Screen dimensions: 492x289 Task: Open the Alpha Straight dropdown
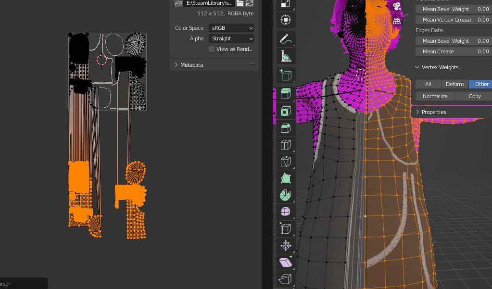(231, 38)
